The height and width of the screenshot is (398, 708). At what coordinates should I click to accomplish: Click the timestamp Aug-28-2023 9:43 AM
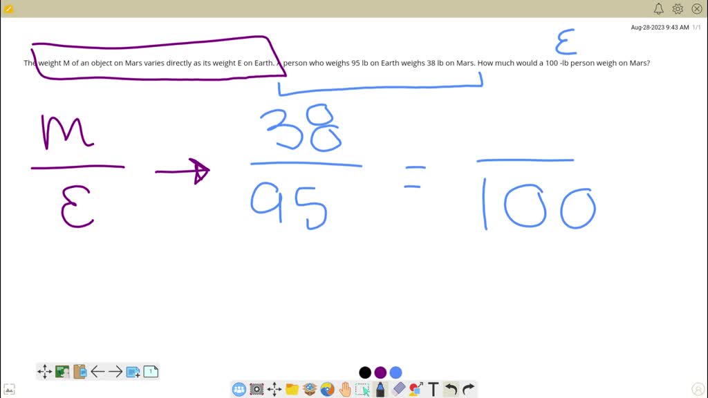pyautogui.click(x=660, y=28)
